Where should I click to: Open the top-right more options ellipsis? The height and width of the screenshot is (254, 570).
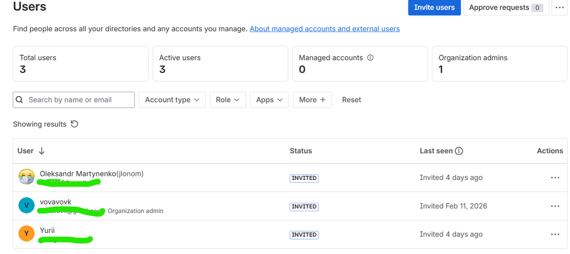pos(559,7)
